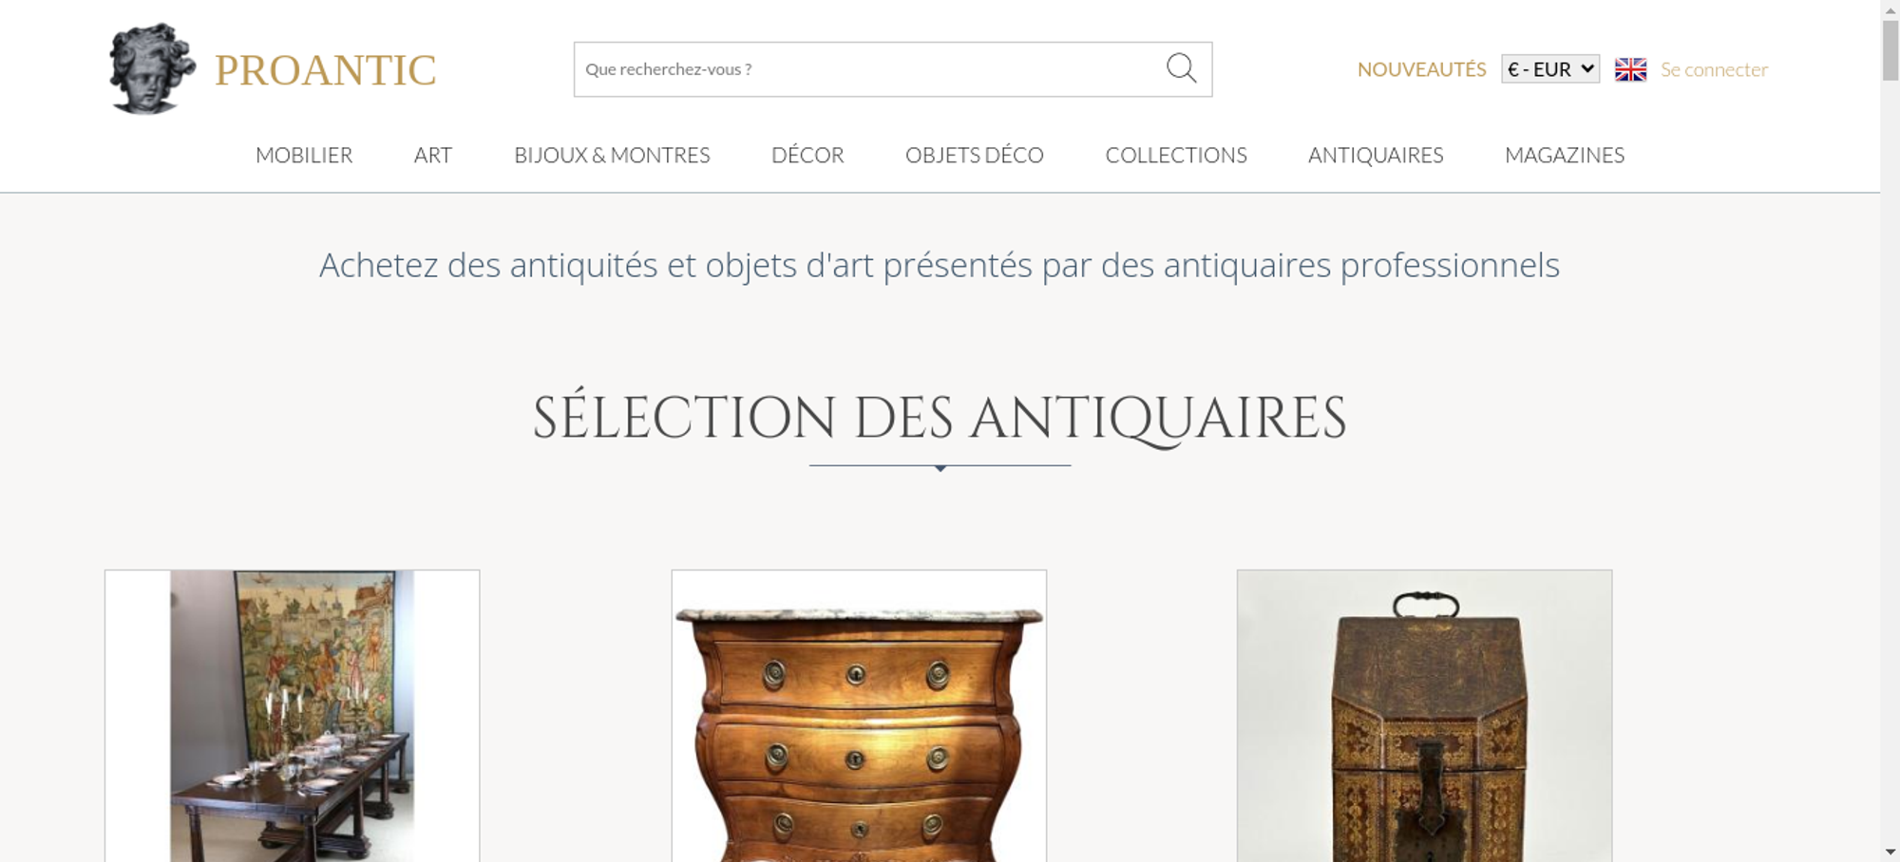This screenshot has width=1900, height=862.
Task: Open the Décor menu
Action: click(x=807, y=155)
